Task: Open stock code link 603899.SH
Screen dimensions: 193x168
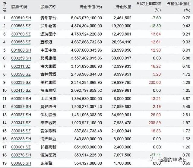Action: click(21, 107)
